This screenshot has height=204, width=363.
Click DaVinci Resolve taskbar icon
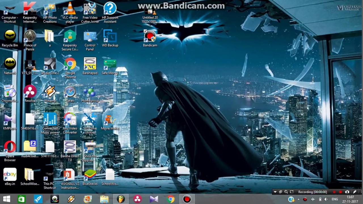[x=138, y=199]
